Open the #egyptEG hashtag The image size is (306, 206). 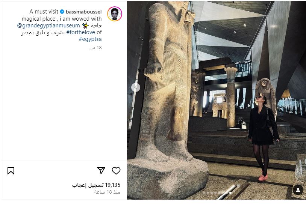[90, 39]
